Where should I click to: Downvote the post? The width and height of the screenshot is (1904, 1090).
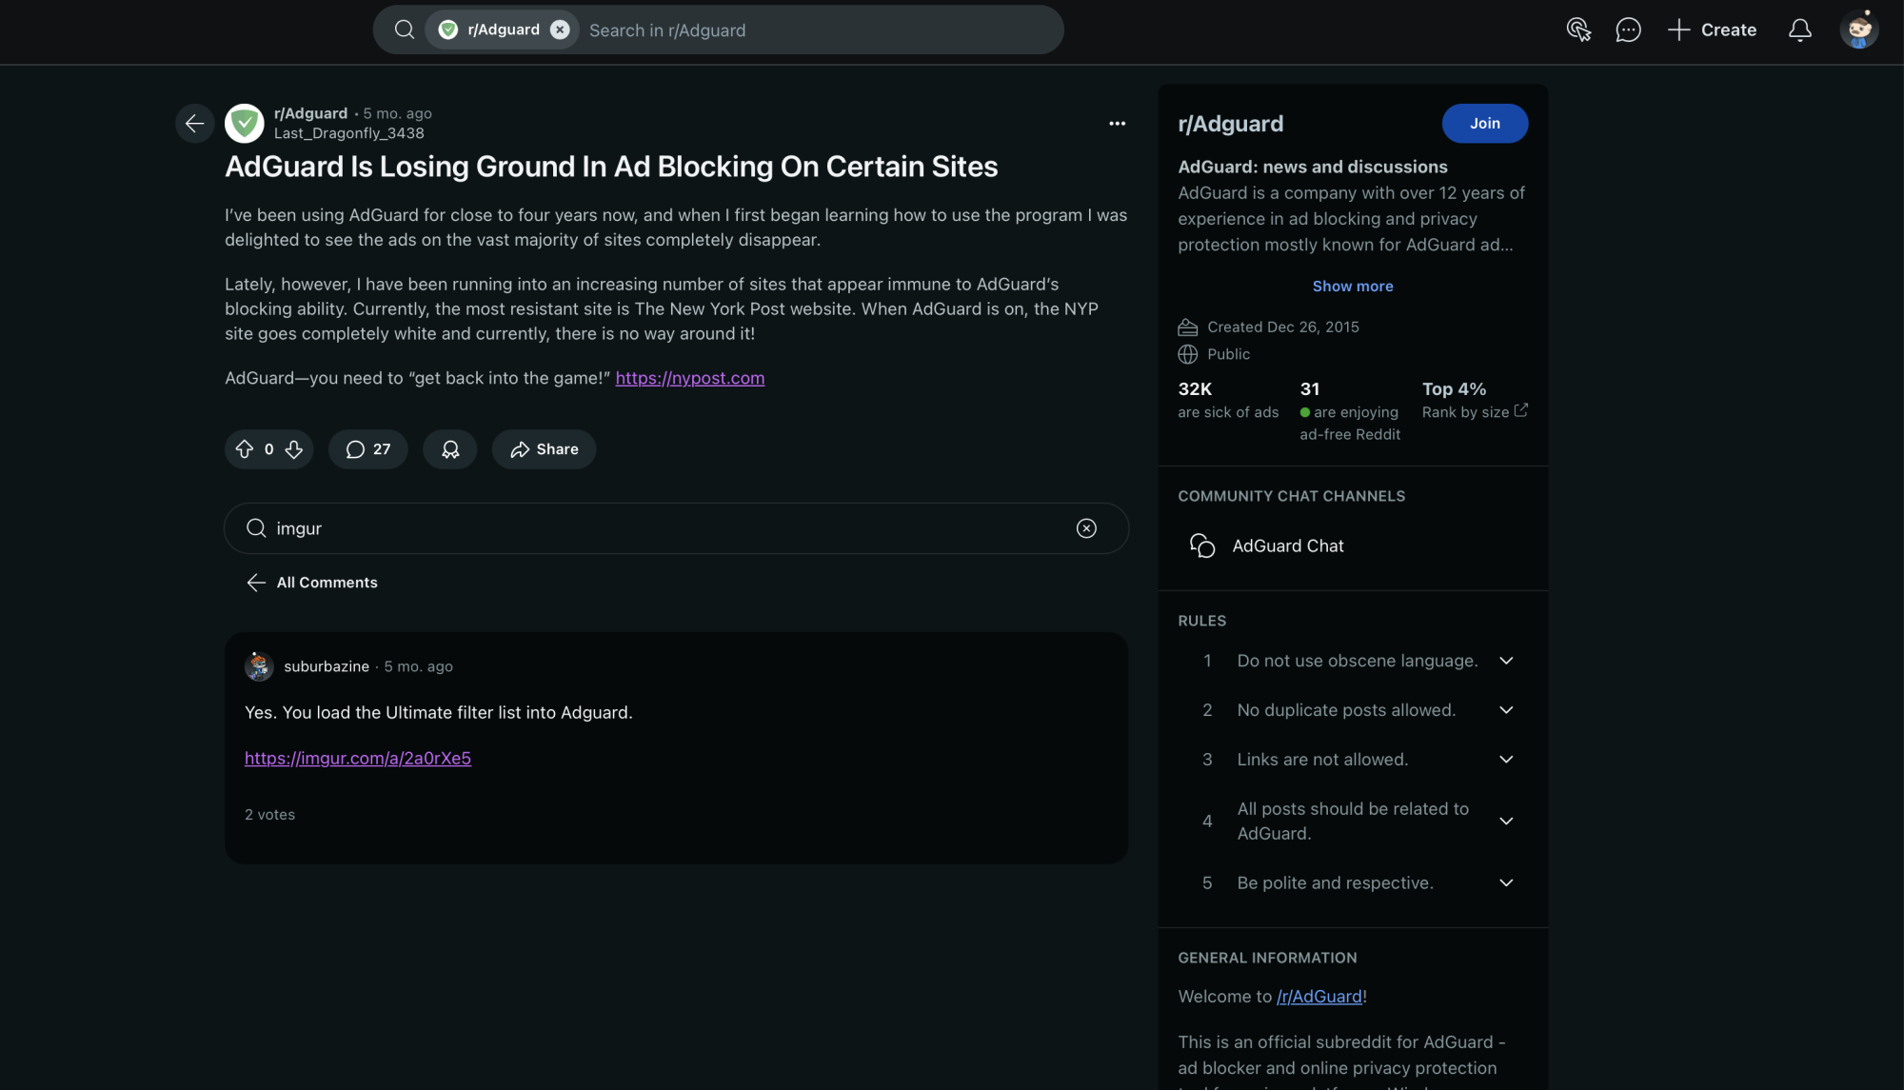point(294,449)
